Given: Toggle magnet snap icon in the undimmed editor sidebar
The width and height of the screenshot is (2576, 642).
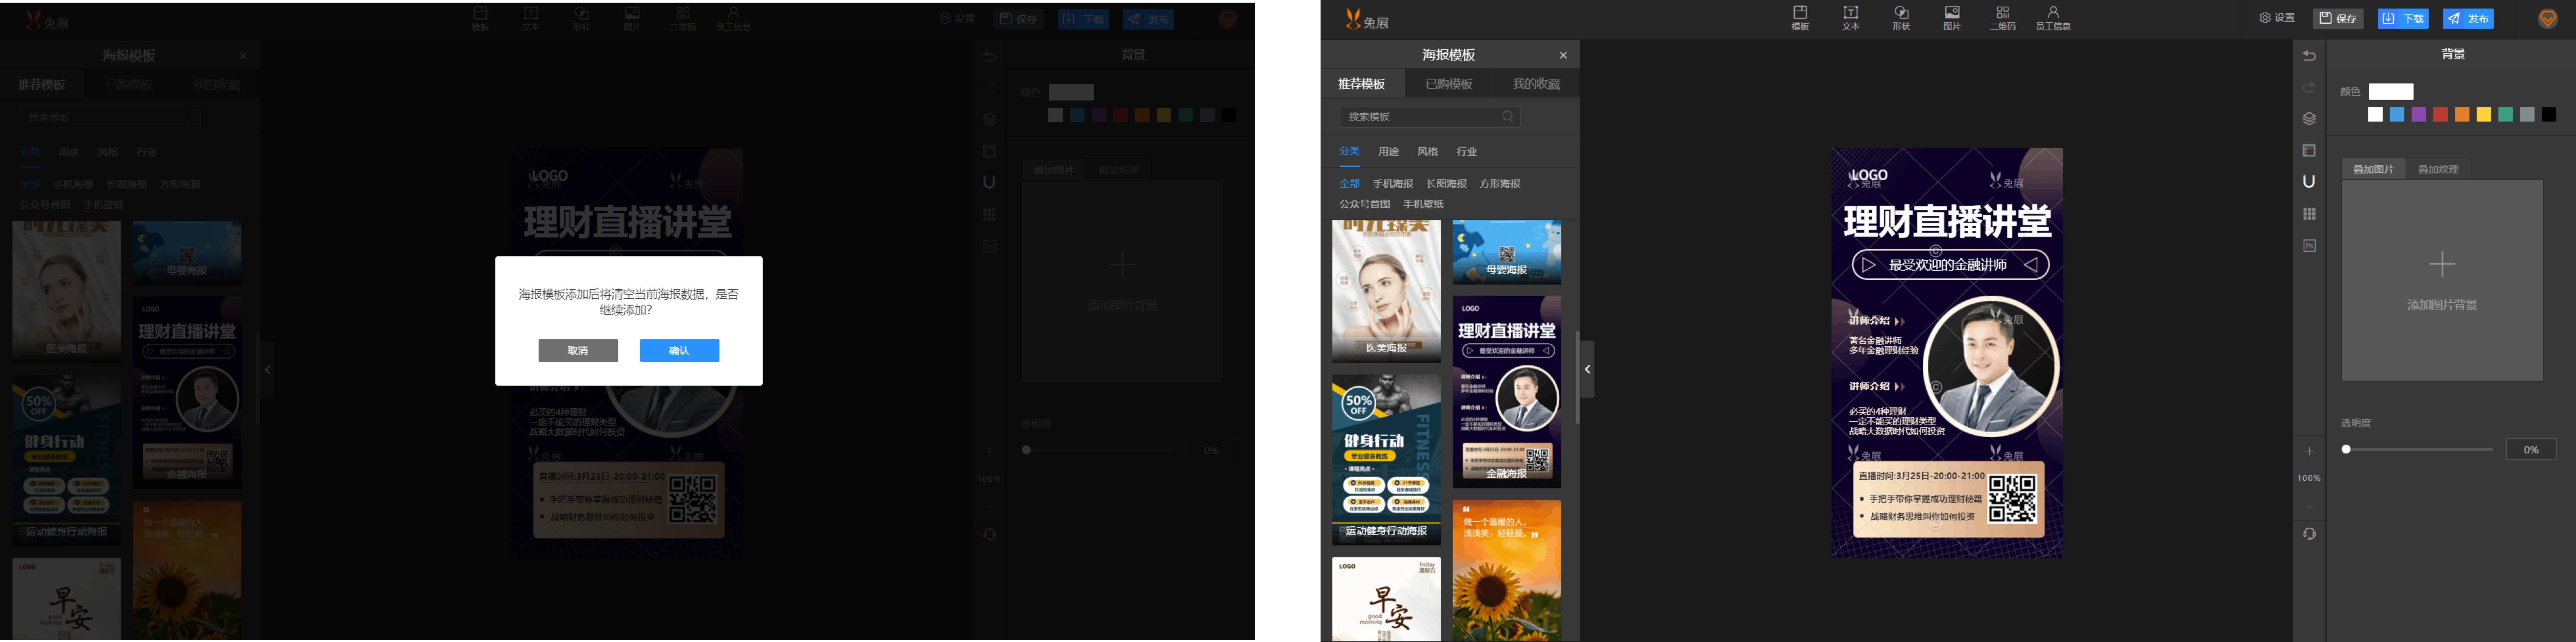Looking at the screenshot, I should pyautogui.click(x=2309, y=182).
